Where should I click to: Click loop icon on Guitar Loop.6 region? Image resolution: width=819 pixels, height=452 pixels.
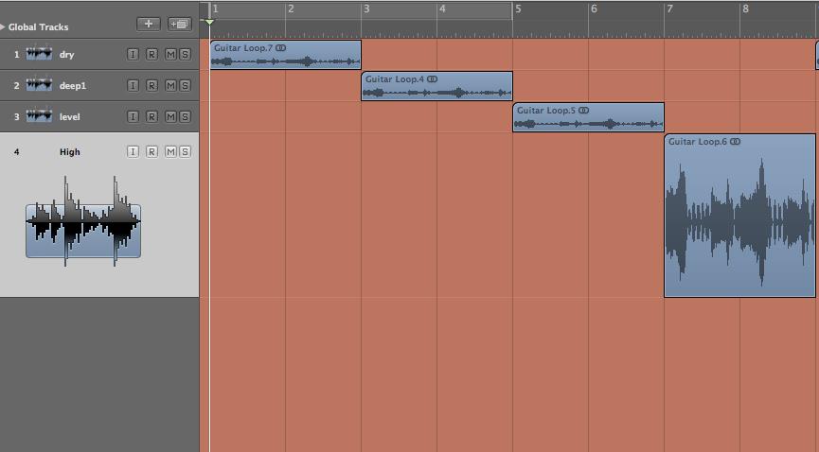pos(736,142)
